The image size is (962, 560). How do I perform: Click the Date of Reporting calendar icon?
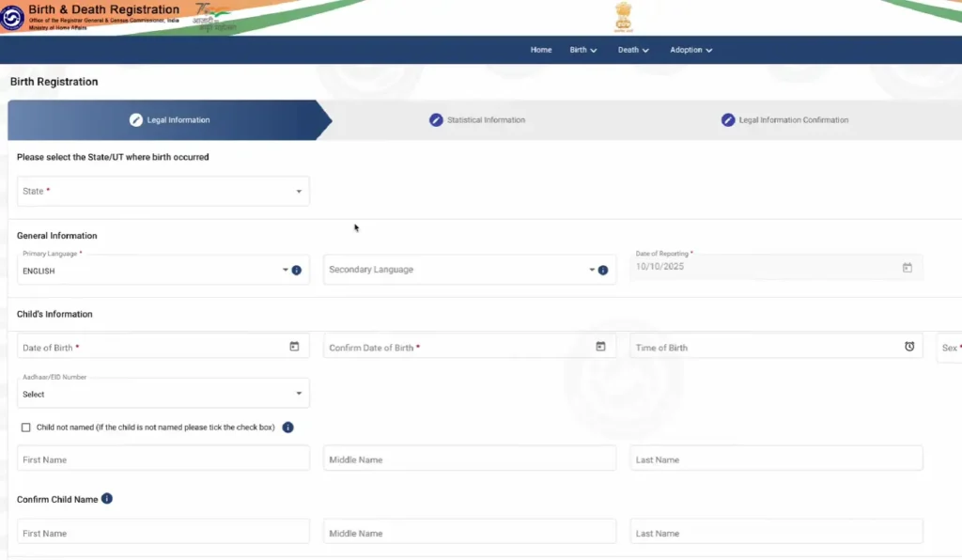(907, 268)
